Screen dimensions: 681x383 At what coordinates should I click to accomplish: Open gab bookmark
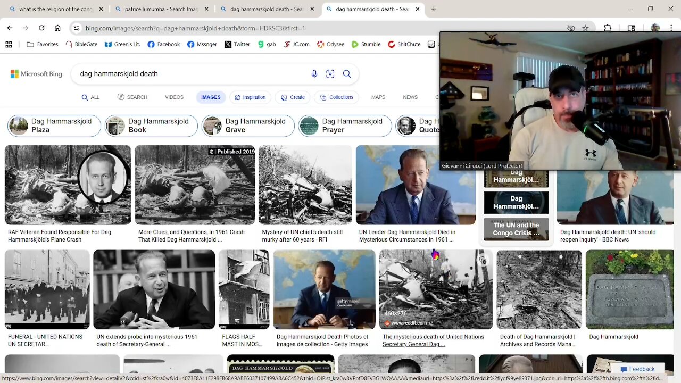[x=267, y=44]
